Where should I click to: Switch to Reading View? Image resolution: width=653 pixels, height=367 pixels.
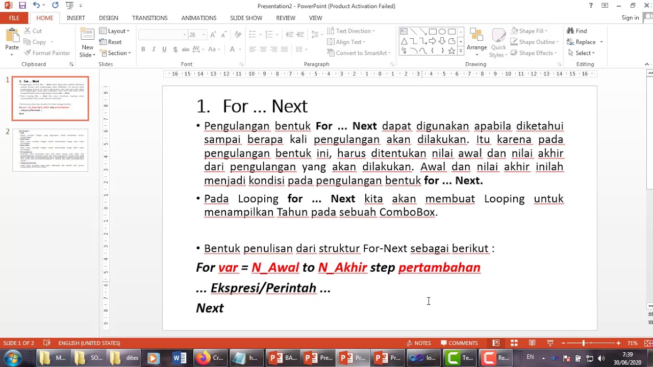tap(532, 343)
